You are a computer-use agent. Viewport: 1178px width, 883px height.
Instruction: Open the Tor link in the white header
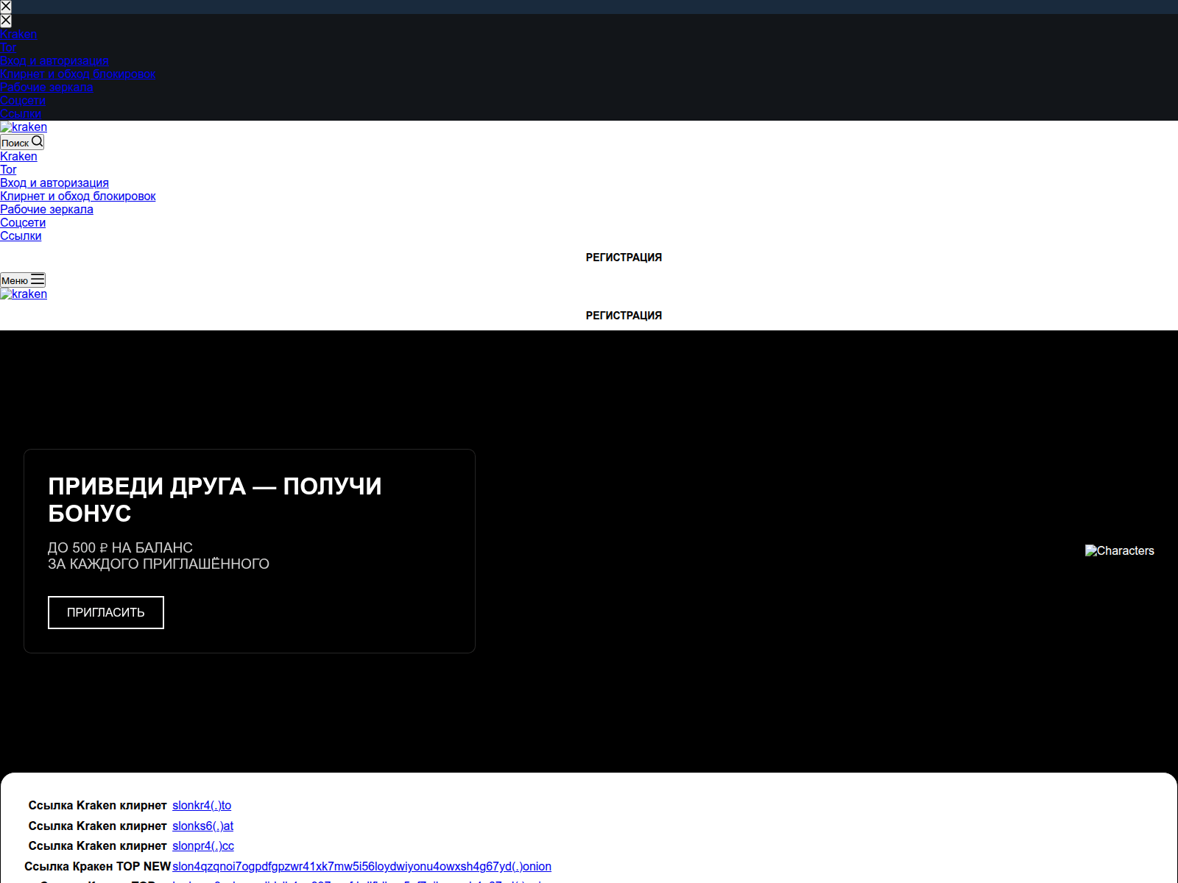click(x=8, y=169)
